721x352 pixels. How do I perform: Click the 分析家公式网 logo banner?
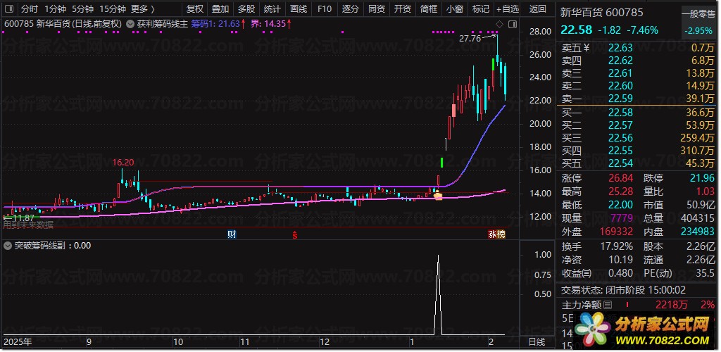pos(642,330)
